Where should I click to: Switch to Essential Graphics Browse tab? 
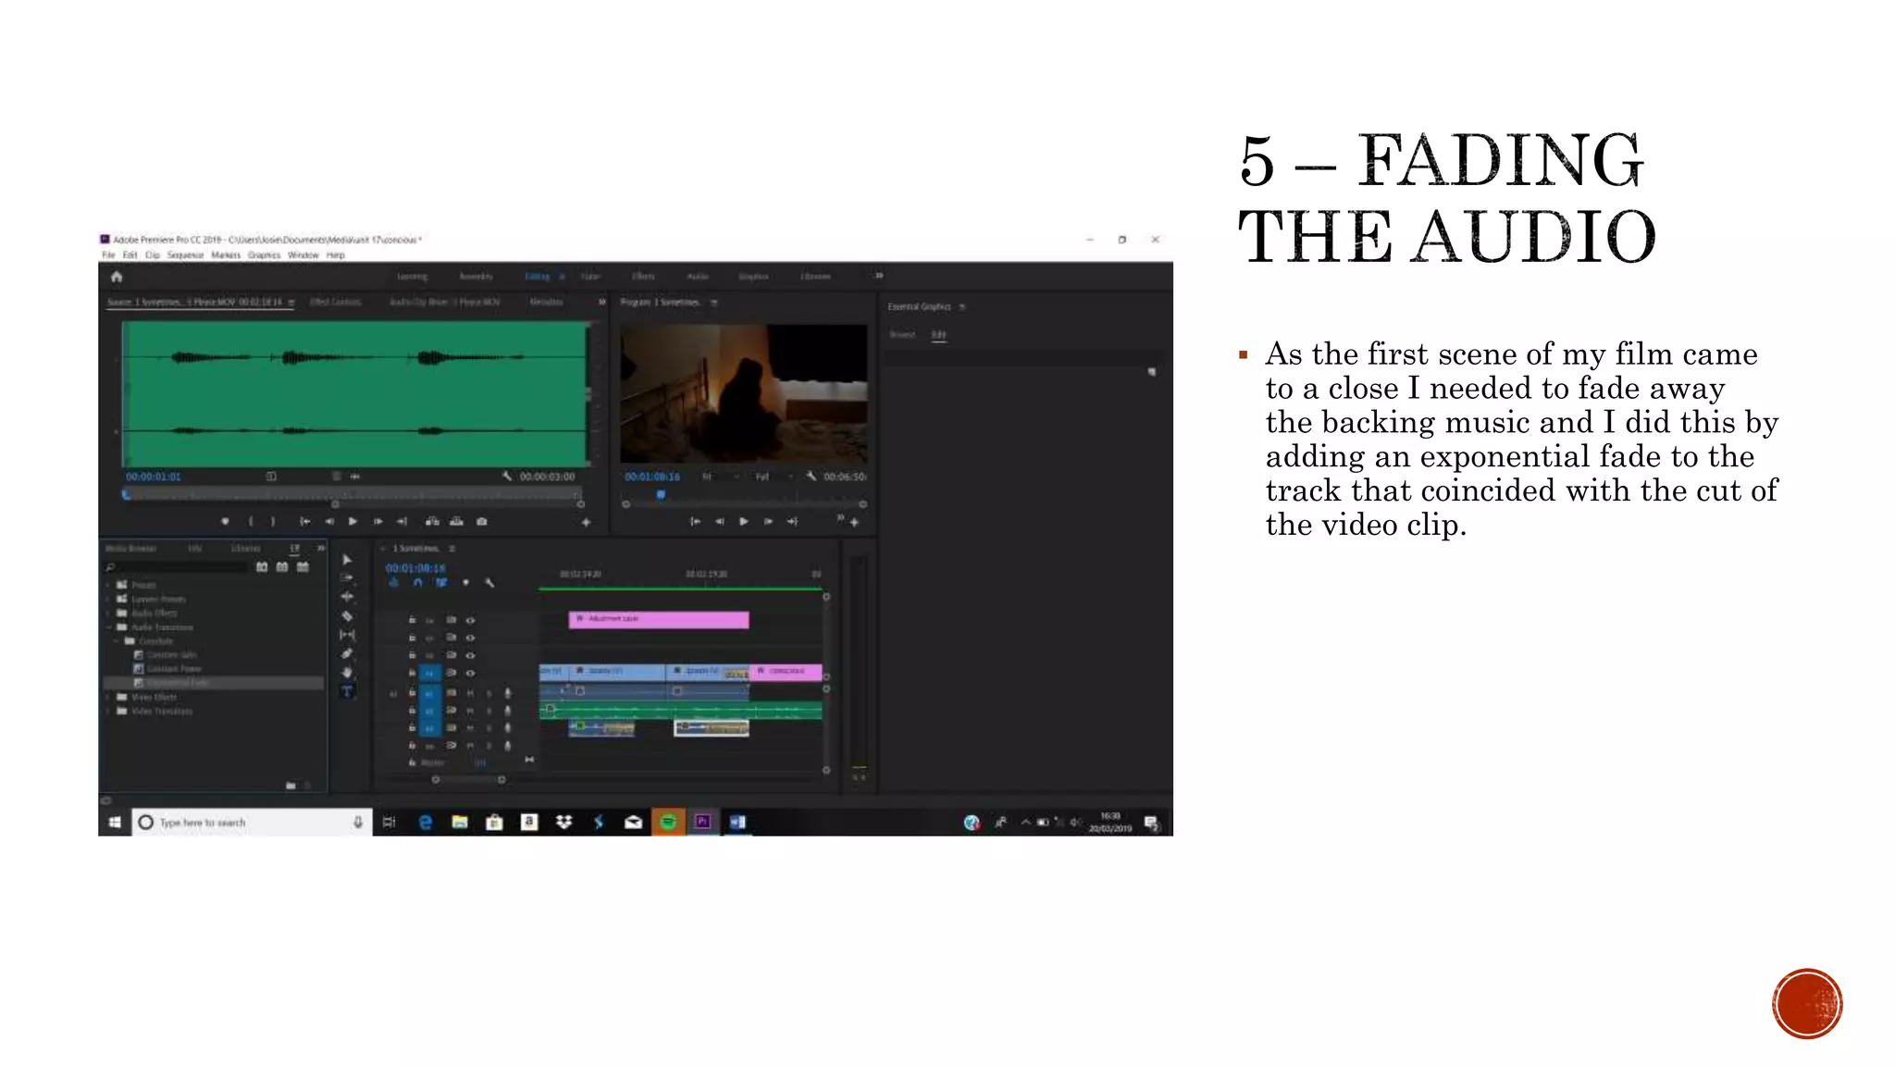(902, 335)
